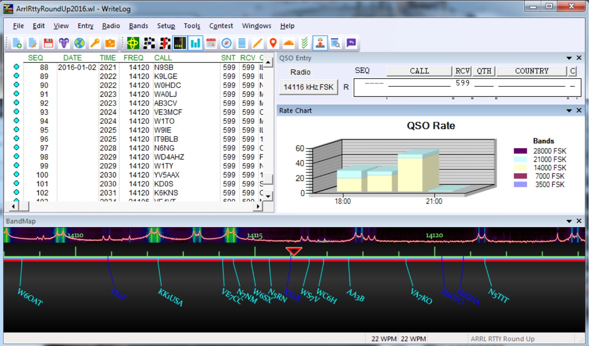Viewport: 589px width, 346px height.
Task: Open the Contest menu
Action: pos(221,26)
